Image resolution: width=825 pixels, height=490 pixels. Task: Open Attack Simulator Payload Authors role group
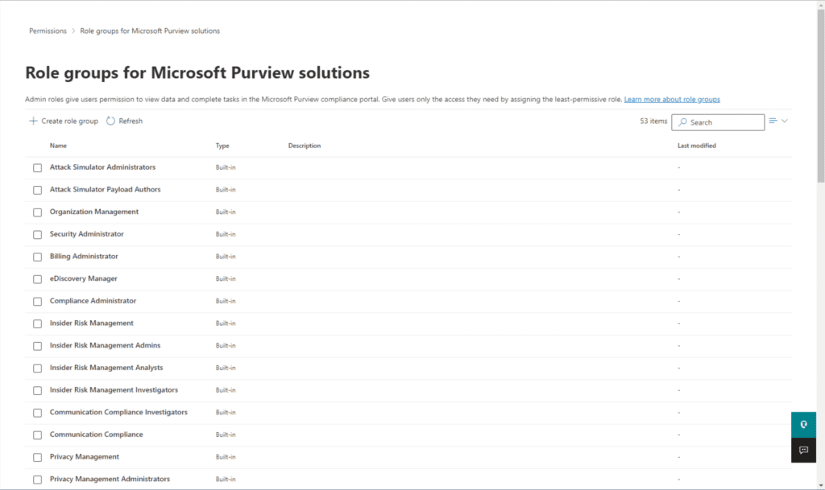click(x=106, y=189)
